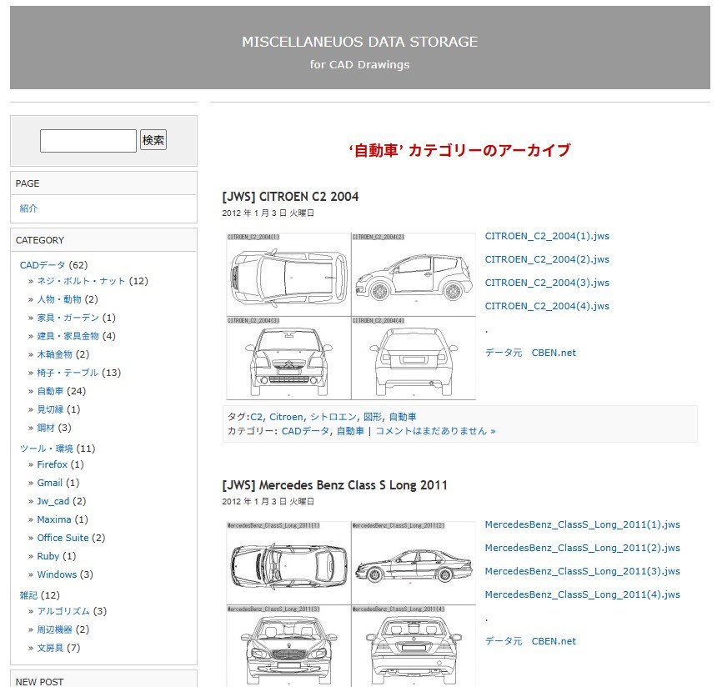Open the Mercedes Benz Class S Long 2011 post title
This screenshot has width=717, height=687.
coord(334,485)
